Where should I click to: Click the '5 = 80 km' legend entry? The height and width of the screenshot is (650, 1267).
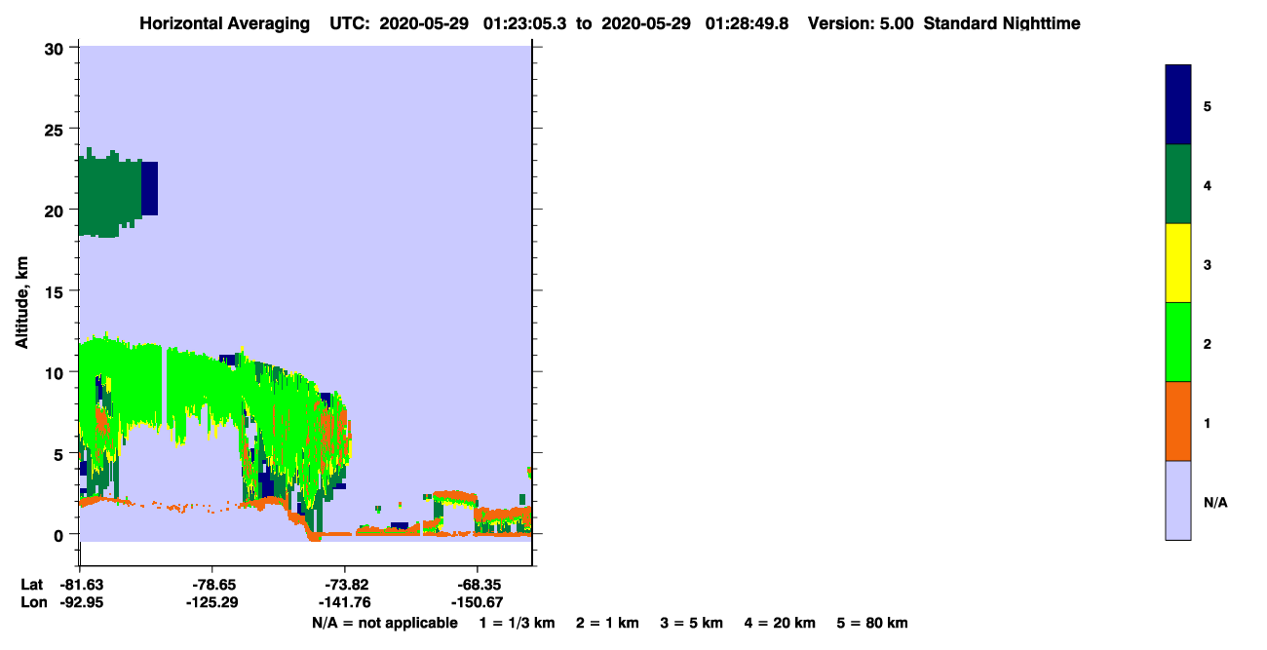[x=872, y=623]
